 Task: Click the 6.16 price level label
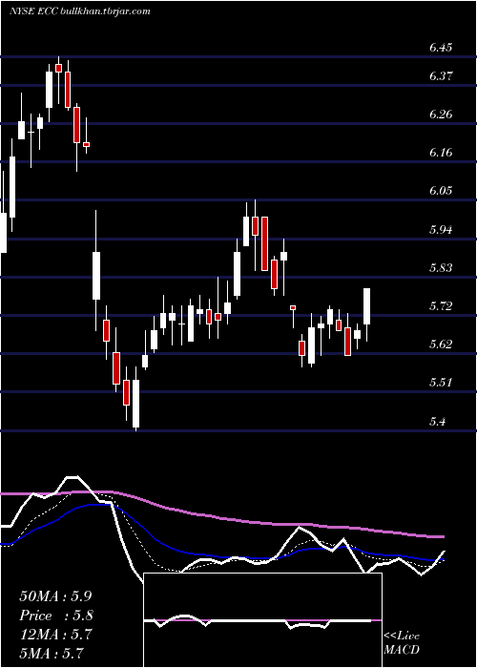[x=441, y=153]
